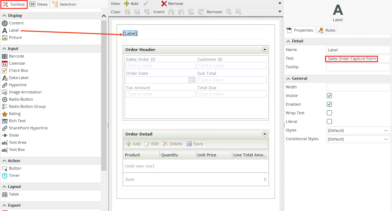Screen dimensions: 392x211
Task: Uncheck the Visible checkbox
Action: pos(329,96)
